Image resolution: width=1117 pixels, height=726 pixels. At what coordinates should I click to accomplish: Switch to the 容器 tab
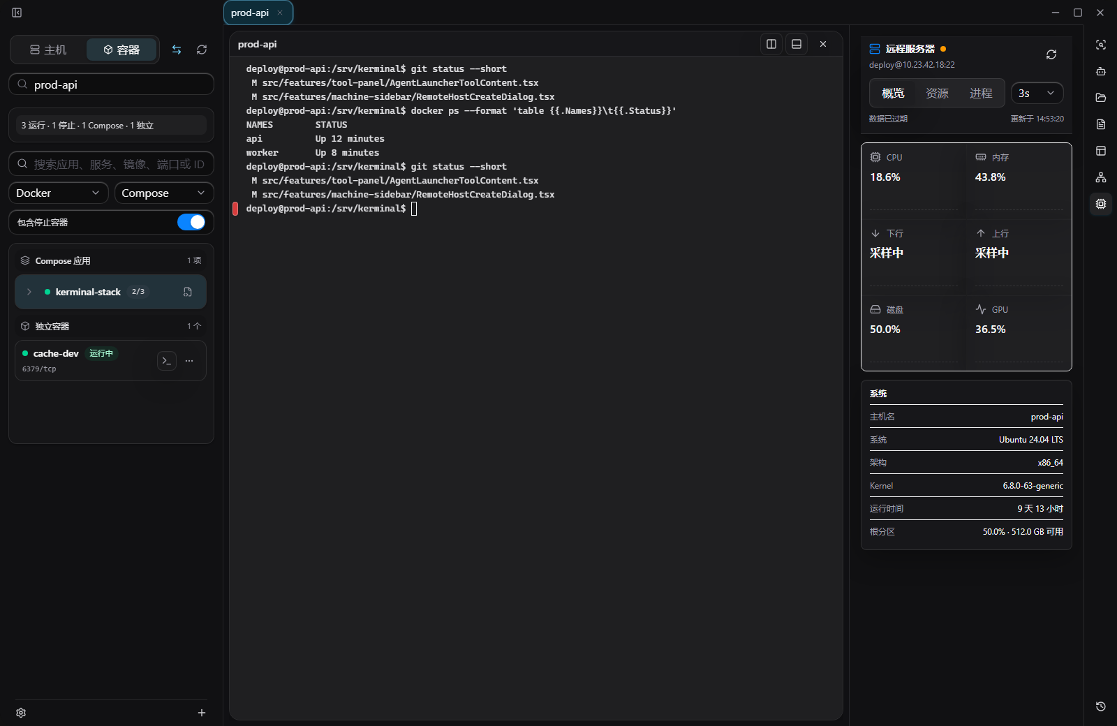click(121, 50)
